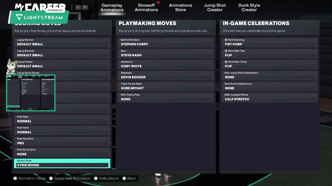Click the d-pad icon beside Park After Three
332x186 pixels.
coord(226,62)
